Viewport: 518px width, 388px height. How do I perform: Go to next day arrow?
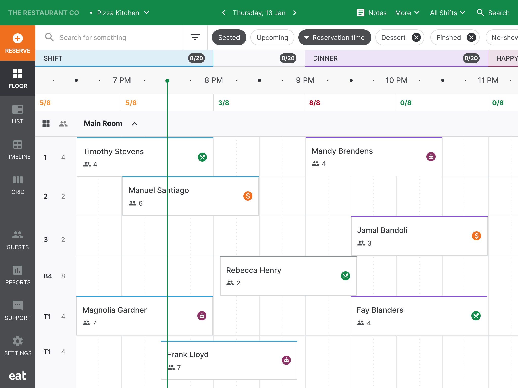coord(295,13)
